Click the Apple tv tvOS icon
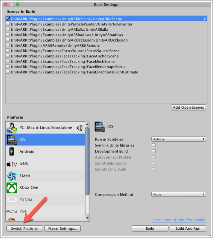Screen dimensions: 213x238 tap(12, 164)
